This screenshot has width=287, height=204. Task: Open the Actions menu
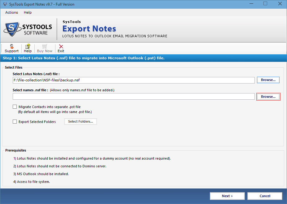tap(11, 12)
